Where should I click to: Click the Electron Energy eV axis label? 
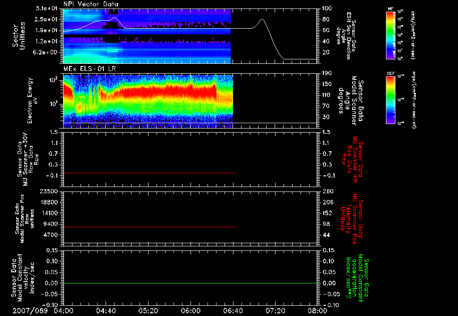click(33, 100)
